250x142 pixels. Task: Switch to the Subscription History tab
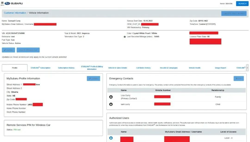[x=66, y=68]
